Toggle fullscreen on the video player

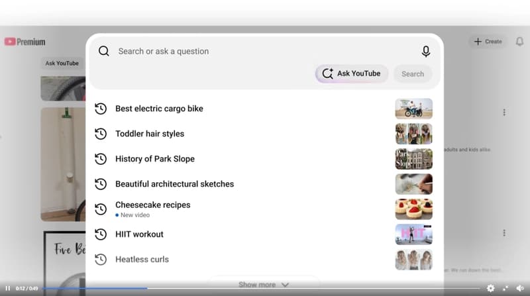pyautogui.click(x=505, y=288)
